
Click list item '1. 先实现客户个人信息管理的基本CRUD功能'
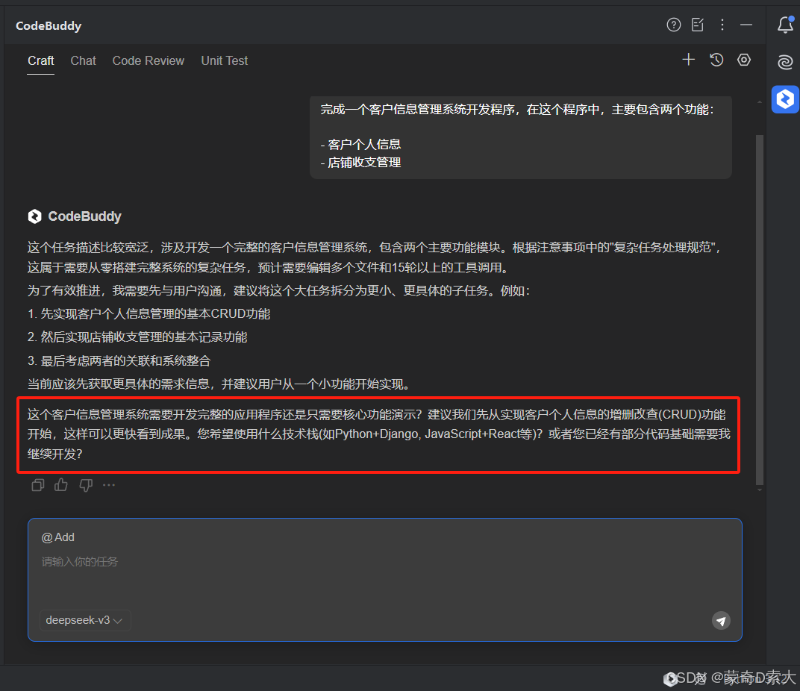149,314
